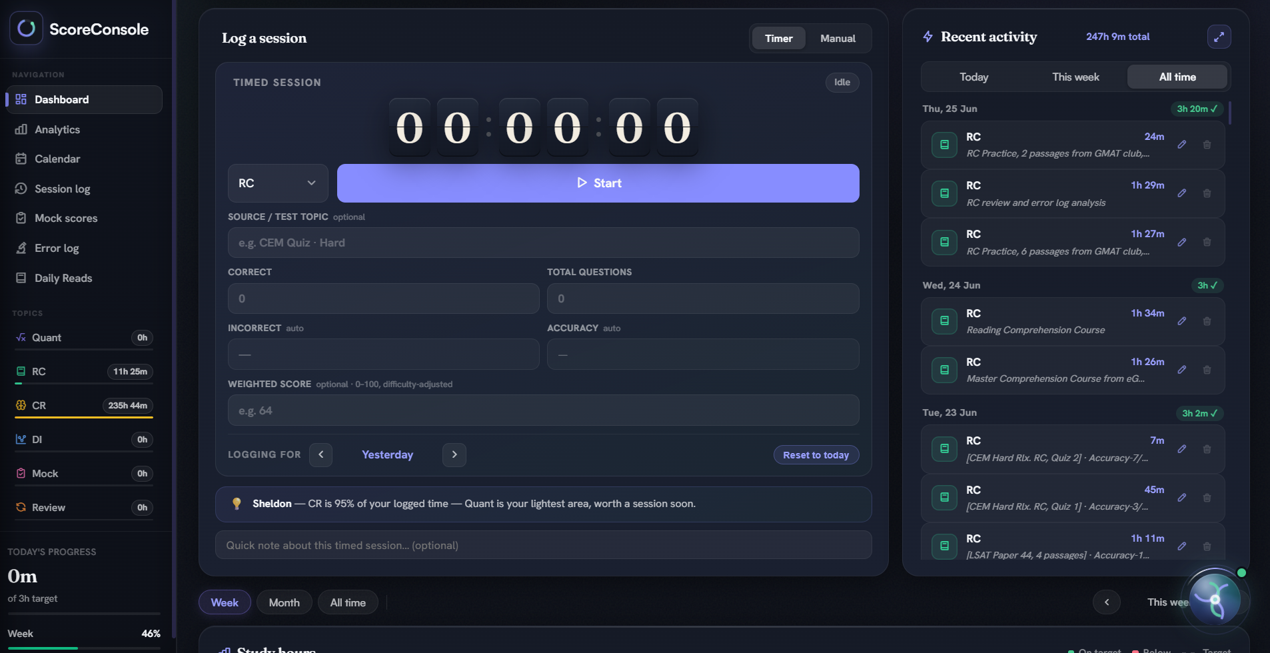The width and height of the screenshot is (1270, 653).
Task: Delete the 1h 26m RC session
Action: [x=1207, y=370]
